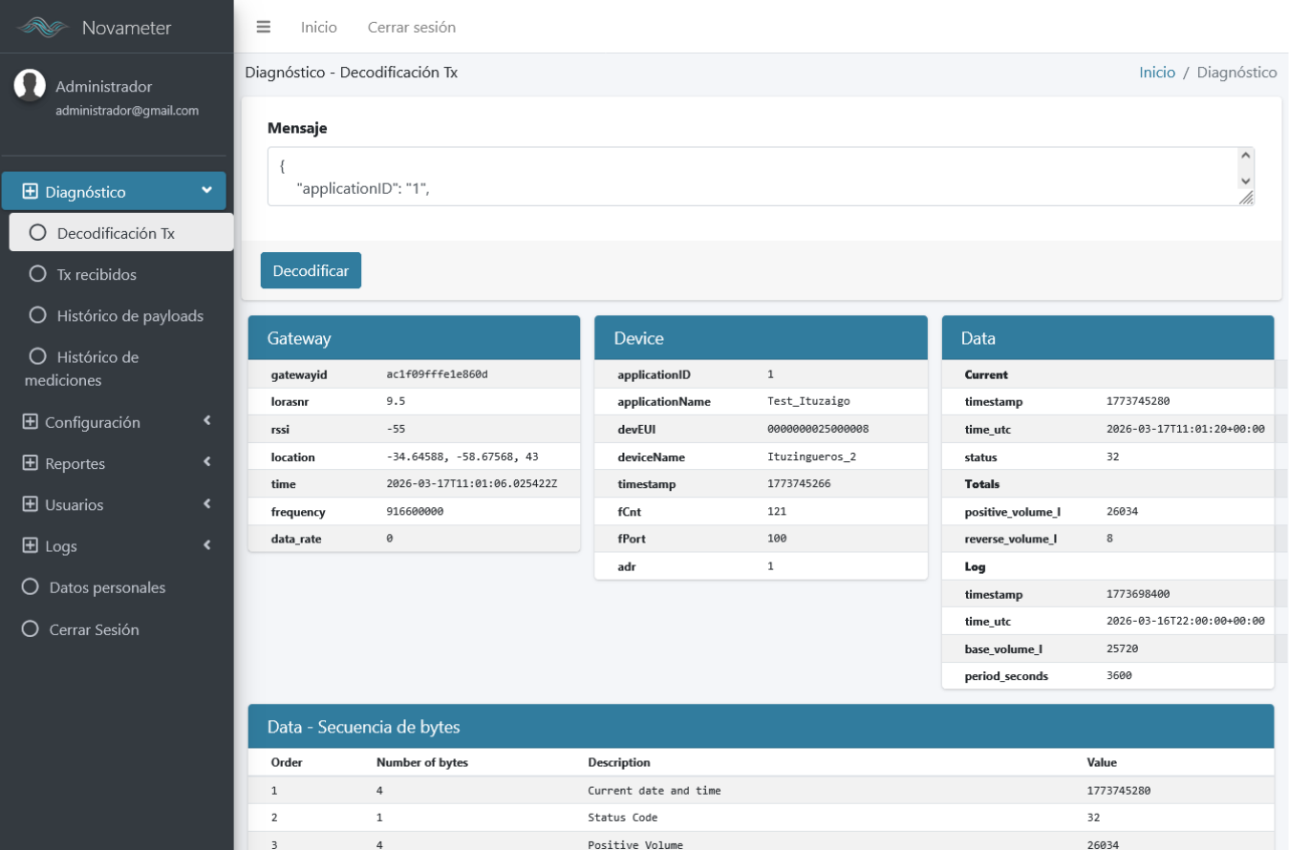Viewport: 1289px width, 850px height.
Task: Click the circle icon beside Datos personales
Action: (x=30, y=587)
